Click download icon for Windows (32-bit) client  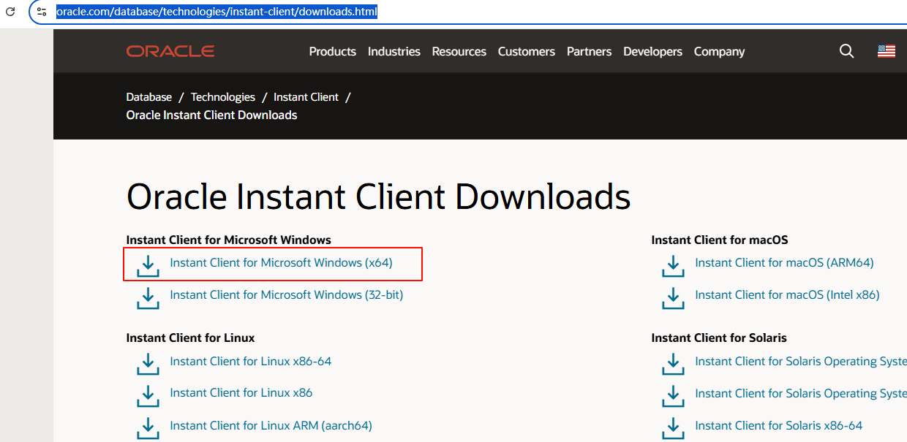pyautogui.click(x=148, y=298)
